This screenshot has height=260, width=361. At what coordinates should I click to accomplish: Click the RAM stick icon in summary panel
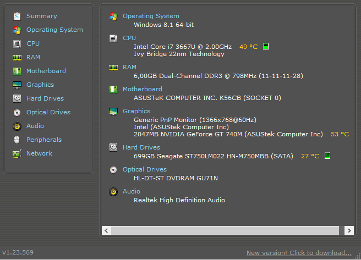pyautogui.click(x=113, y=68)
